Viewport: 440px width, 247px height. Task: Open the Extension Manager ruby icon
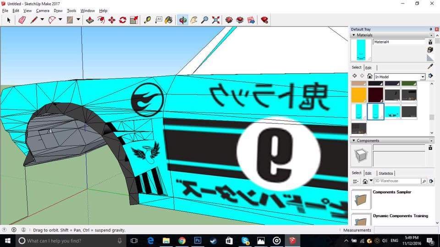tap(264, 20)
